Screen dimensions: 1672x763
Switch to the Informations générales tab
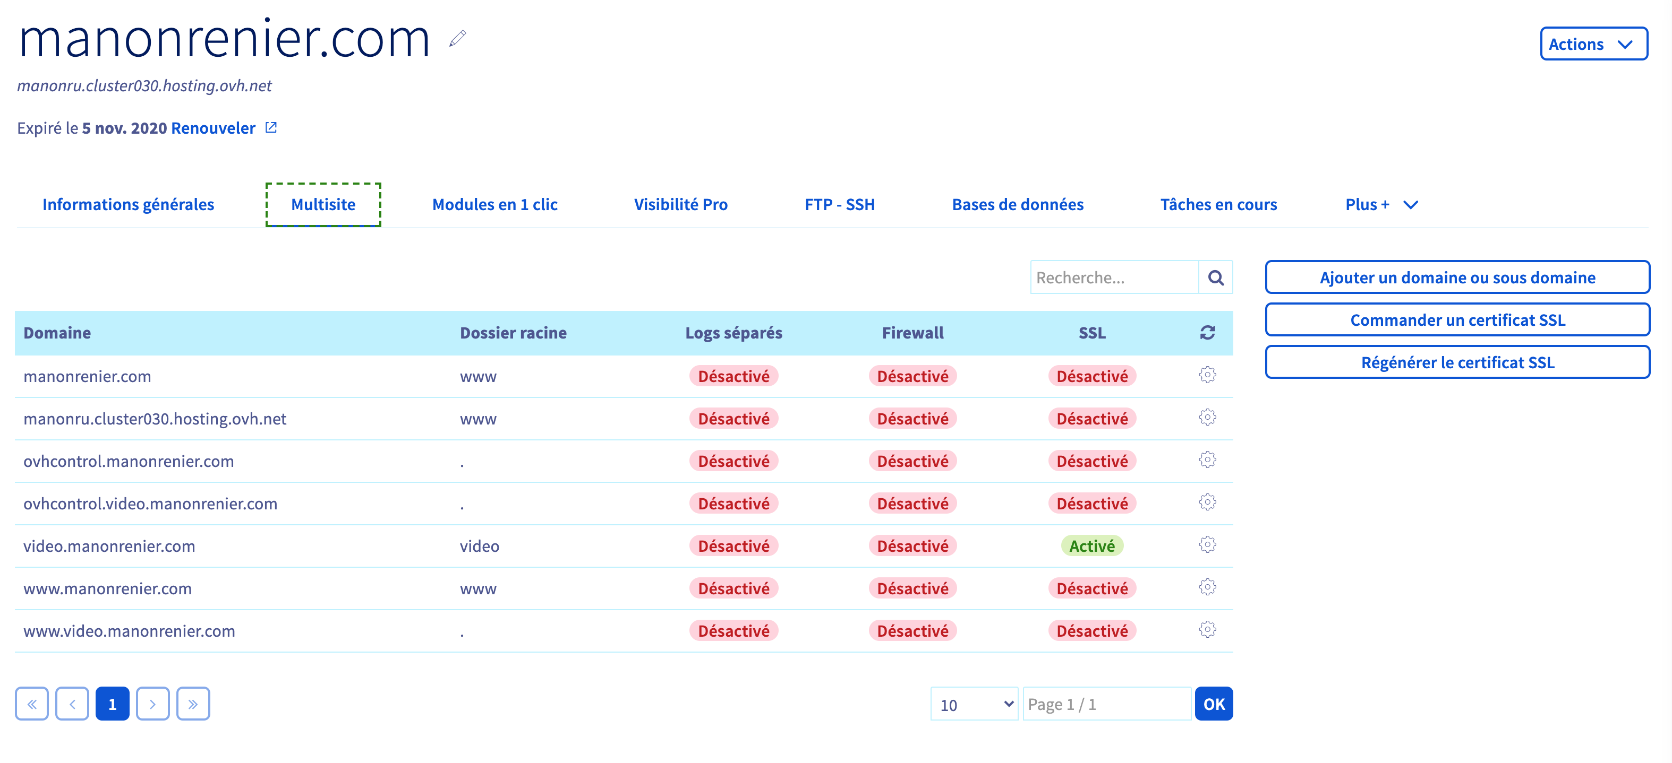pos(128,205)
